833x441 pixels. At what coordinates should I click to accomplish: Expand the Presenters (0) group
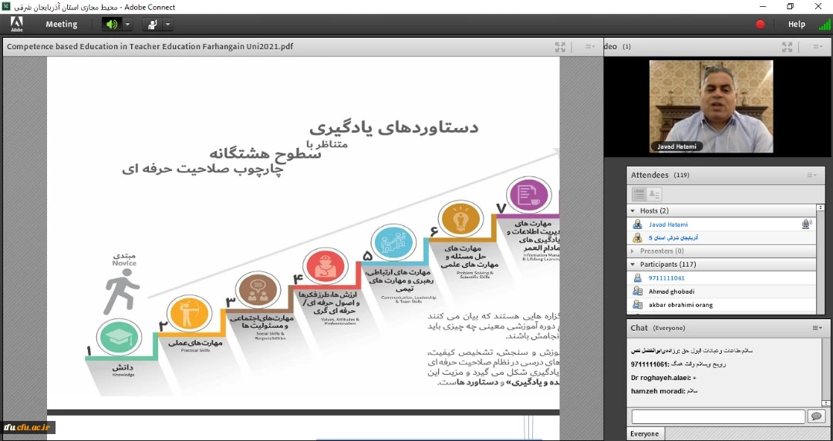633,251
